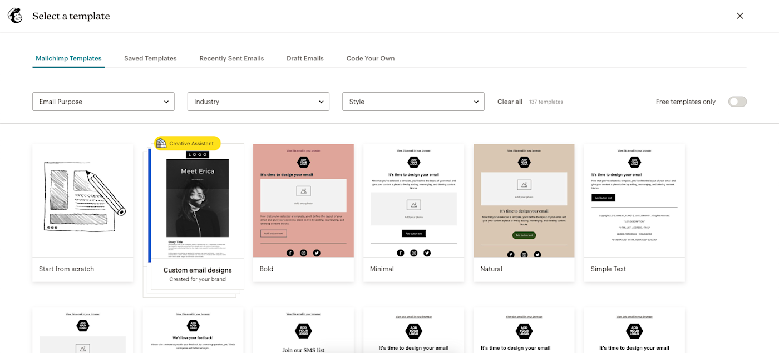Screen dimensions: 779x353
Task: Click the Natural template name
Action: pos(491,269)
